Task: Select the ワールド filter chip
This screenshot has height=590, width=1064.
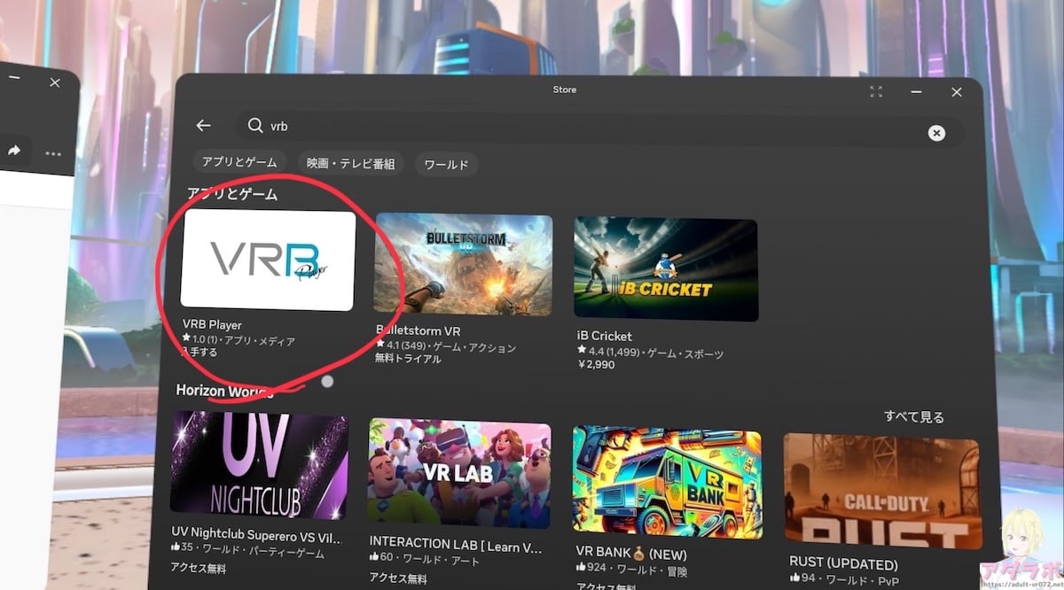Action: click(x=447, y=165)
